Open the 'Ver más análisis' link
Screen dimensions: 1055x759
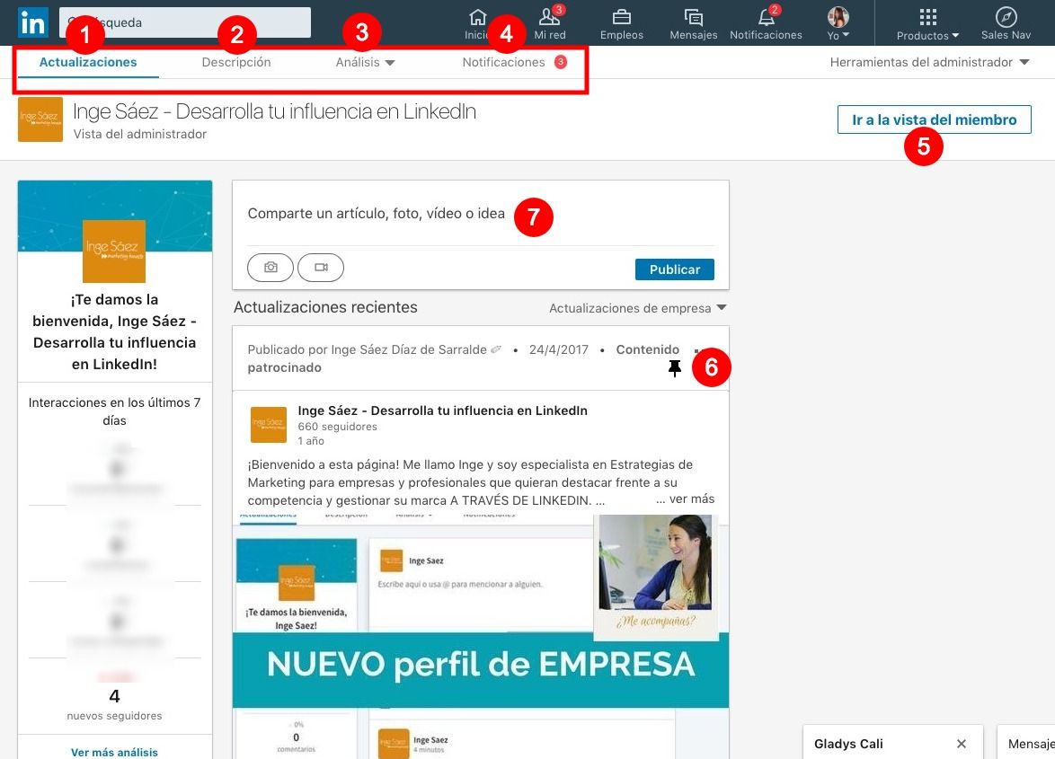[x=114, y=751]
